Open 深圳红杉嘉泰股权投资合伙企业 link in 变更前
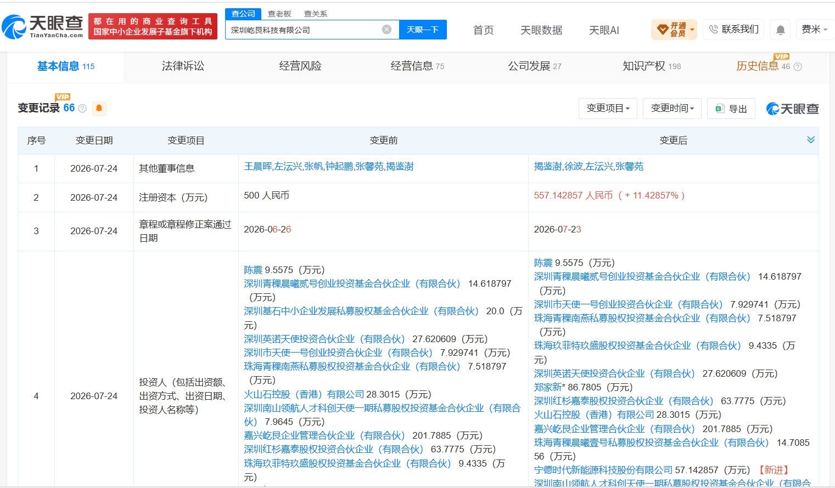 pos(334,449)
